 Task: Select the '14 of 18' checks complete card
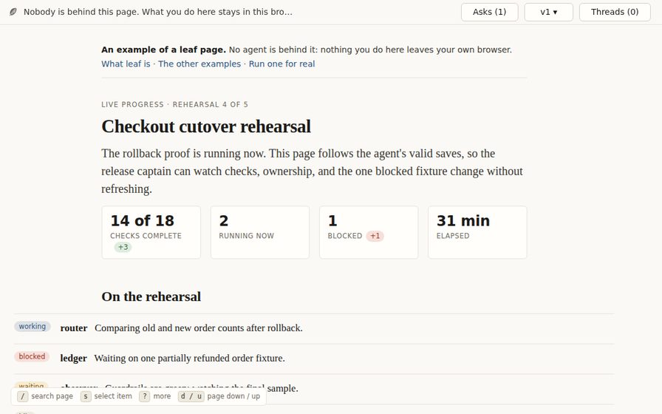(x=151, y=232)
